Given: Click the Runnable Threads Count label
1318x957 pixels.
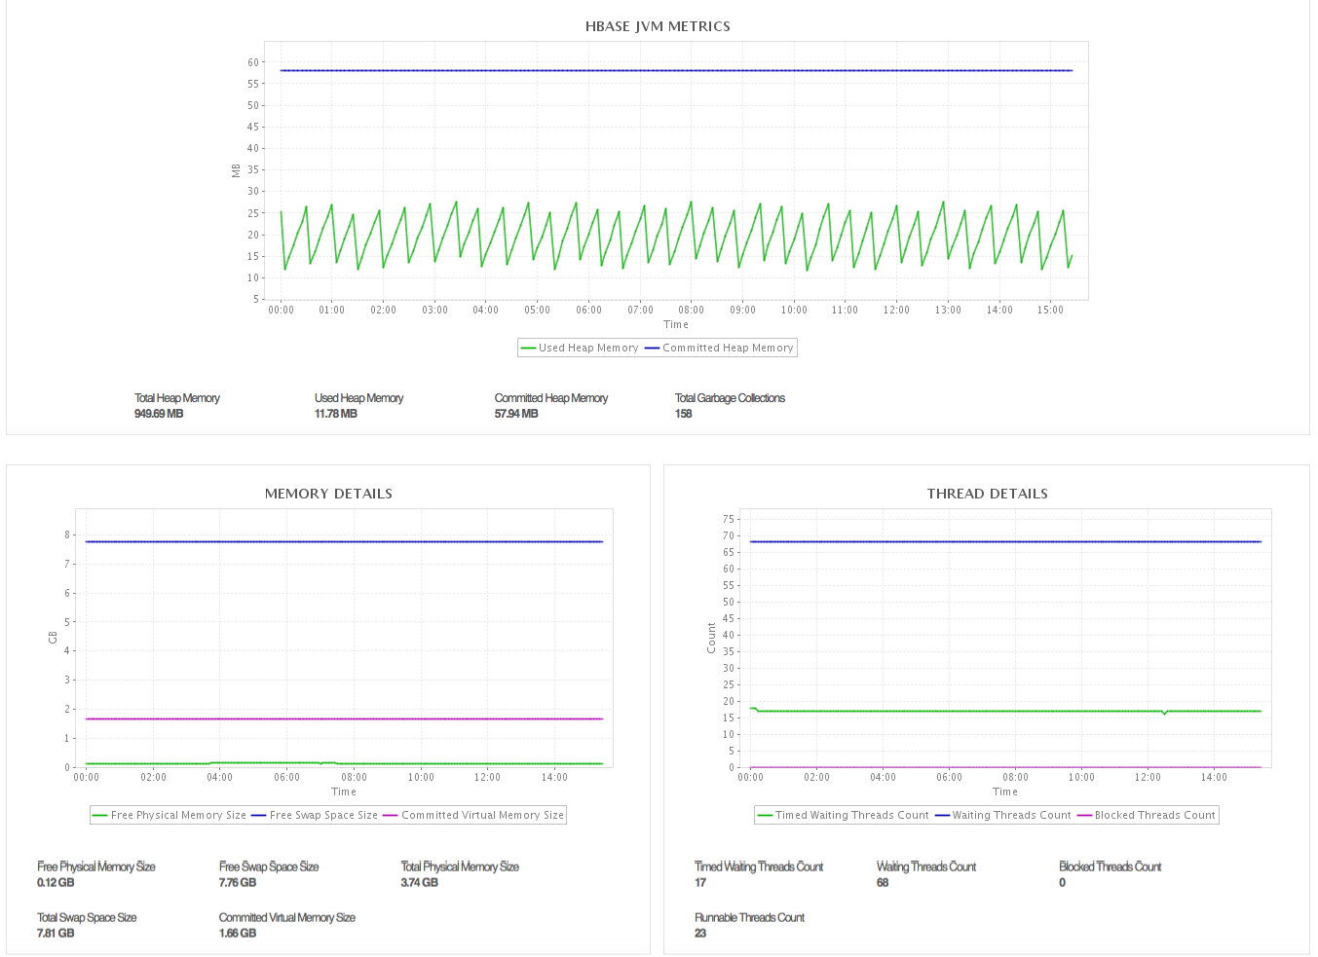Looking at the screenshot, I should [x=749, y=917].
